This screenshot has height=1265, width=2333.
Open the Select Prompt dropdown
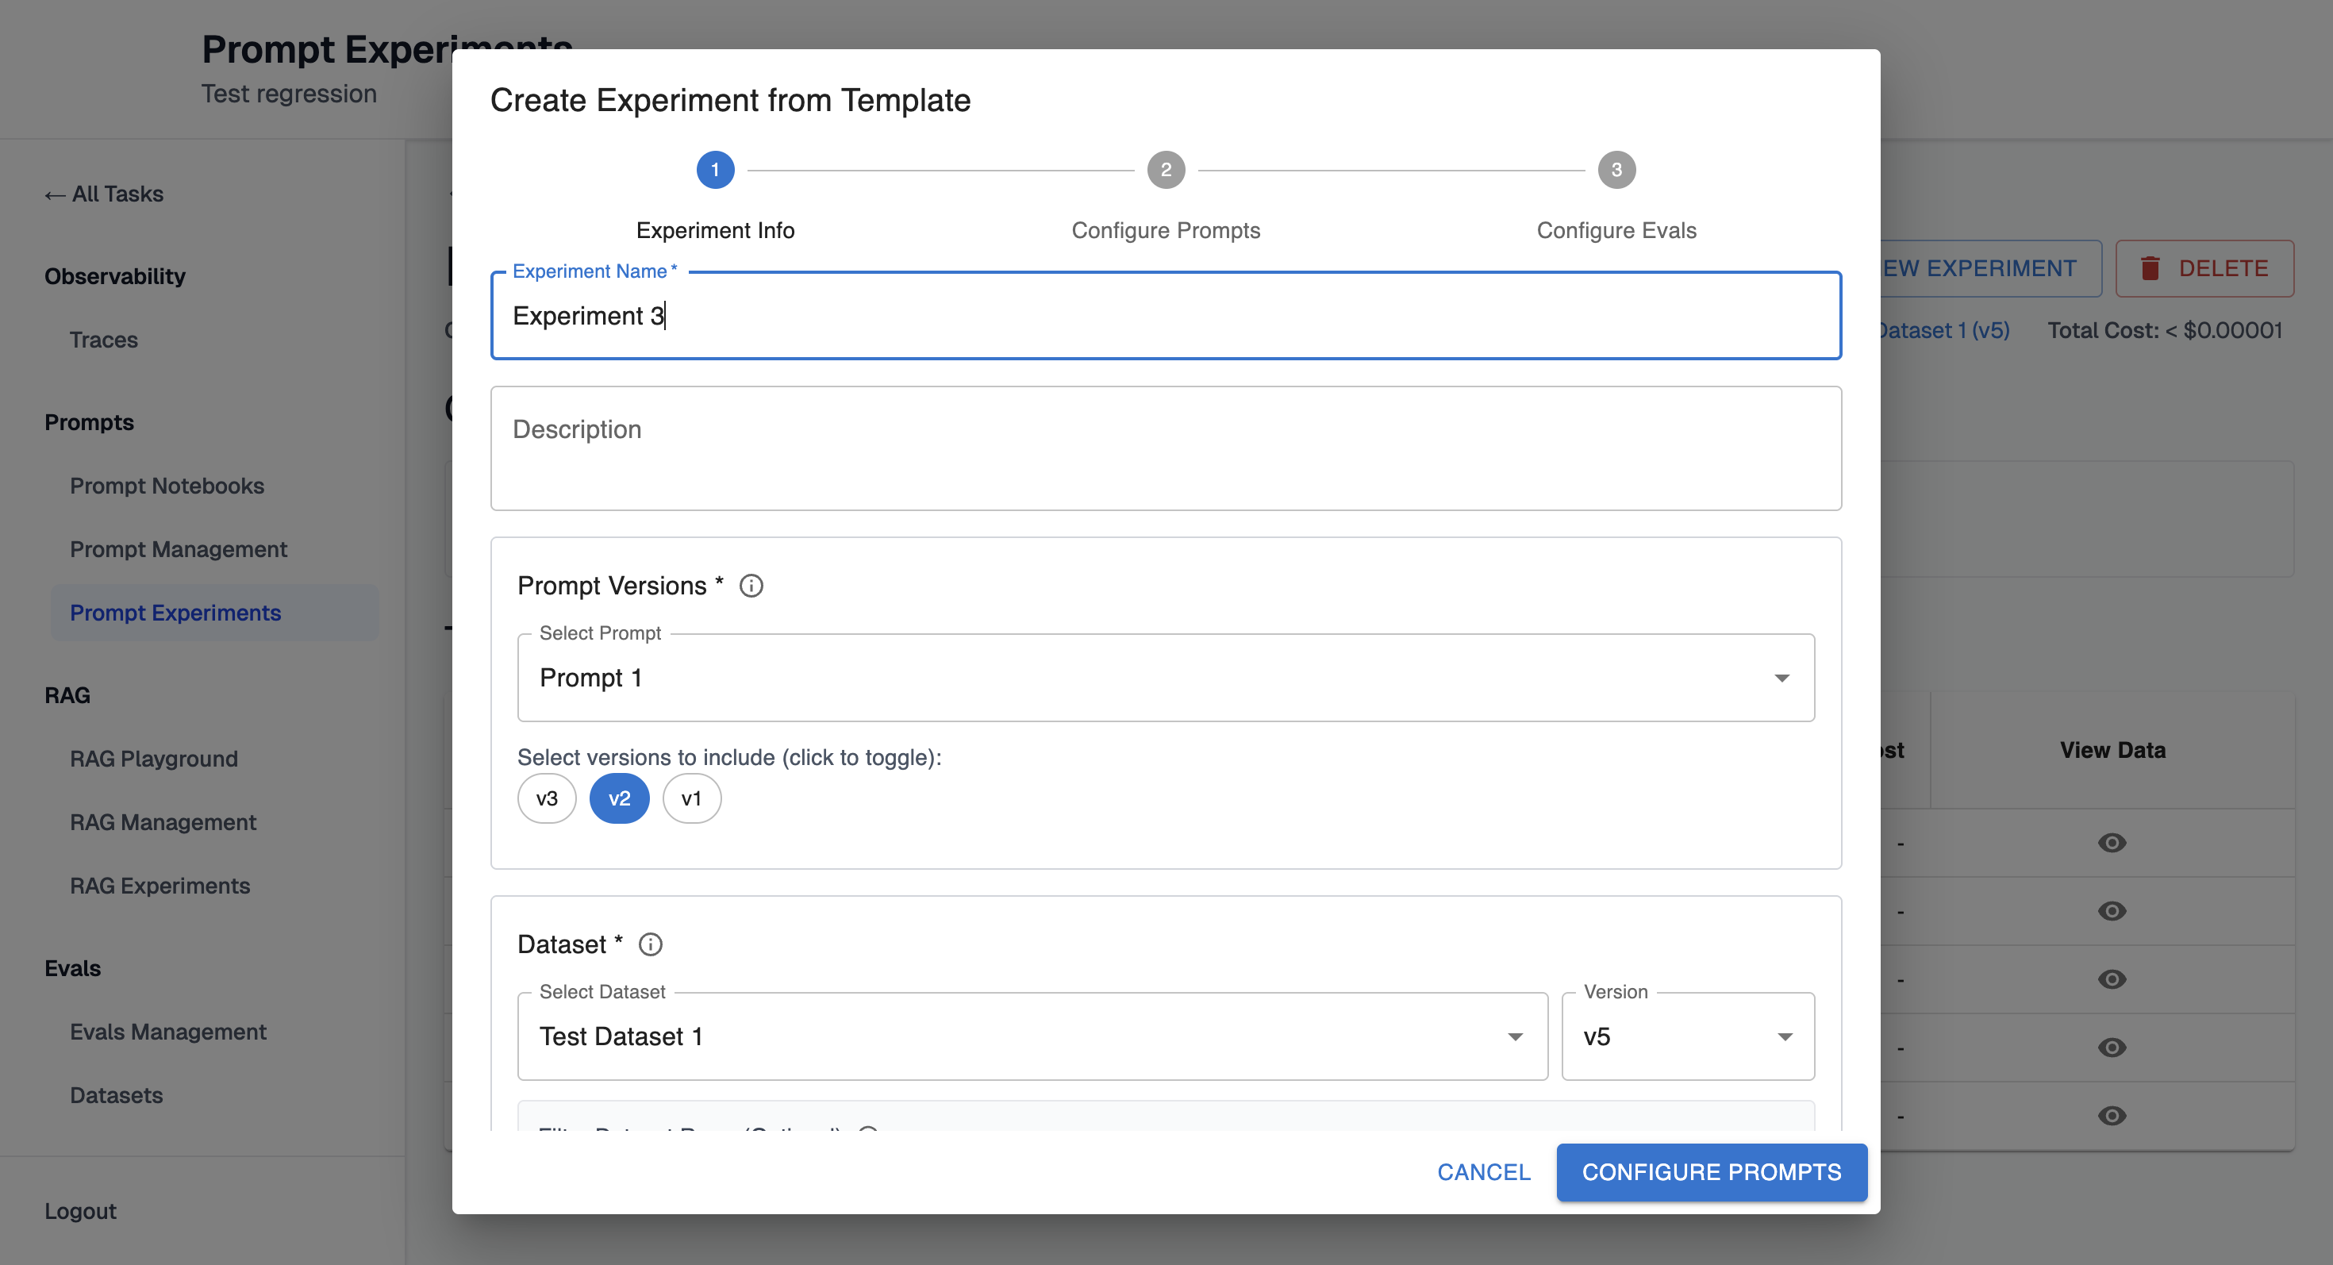click(x=1165, y=679)
